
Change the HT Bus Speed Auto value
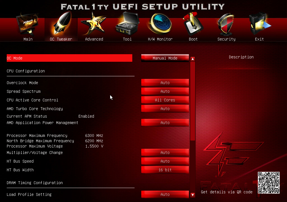tap(165, 161)
